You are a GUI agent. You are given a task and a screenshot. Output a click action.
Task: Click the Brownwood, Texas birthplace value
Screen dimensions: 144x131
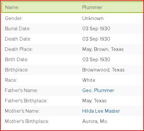104,70
